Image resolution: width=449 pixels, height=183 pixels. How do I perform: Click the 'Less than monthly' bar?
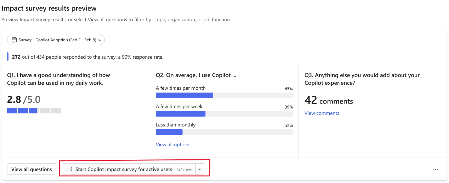(224, 132)
